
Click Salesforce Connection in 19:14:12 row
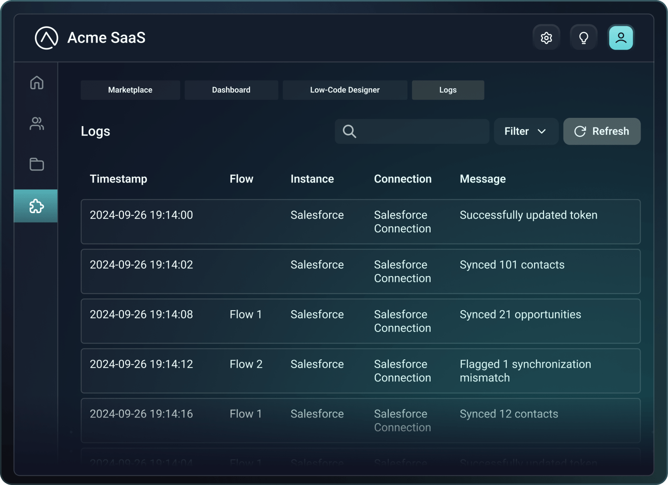click(402, 371)
